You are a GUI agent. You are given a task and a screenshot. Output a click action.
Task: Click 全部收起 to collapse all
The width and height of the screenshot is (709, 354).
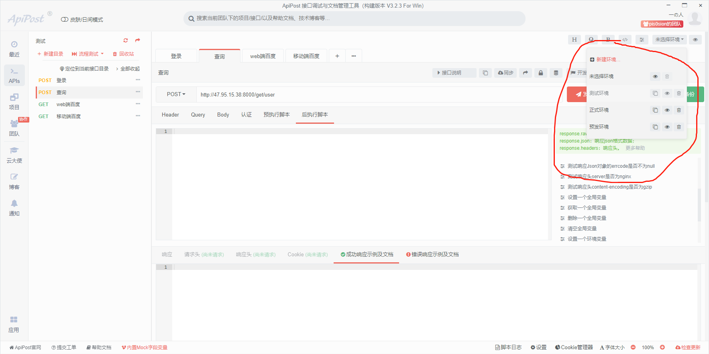pyautogui.click(x=128, y=69)
